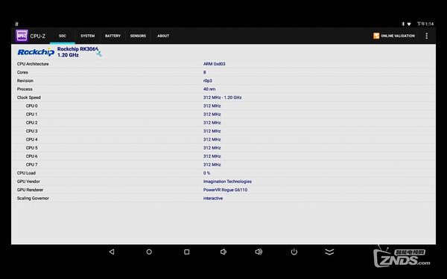Open the ABOUT tab
The width and height of the screenshot is (447, 279).
click(163, 36)
